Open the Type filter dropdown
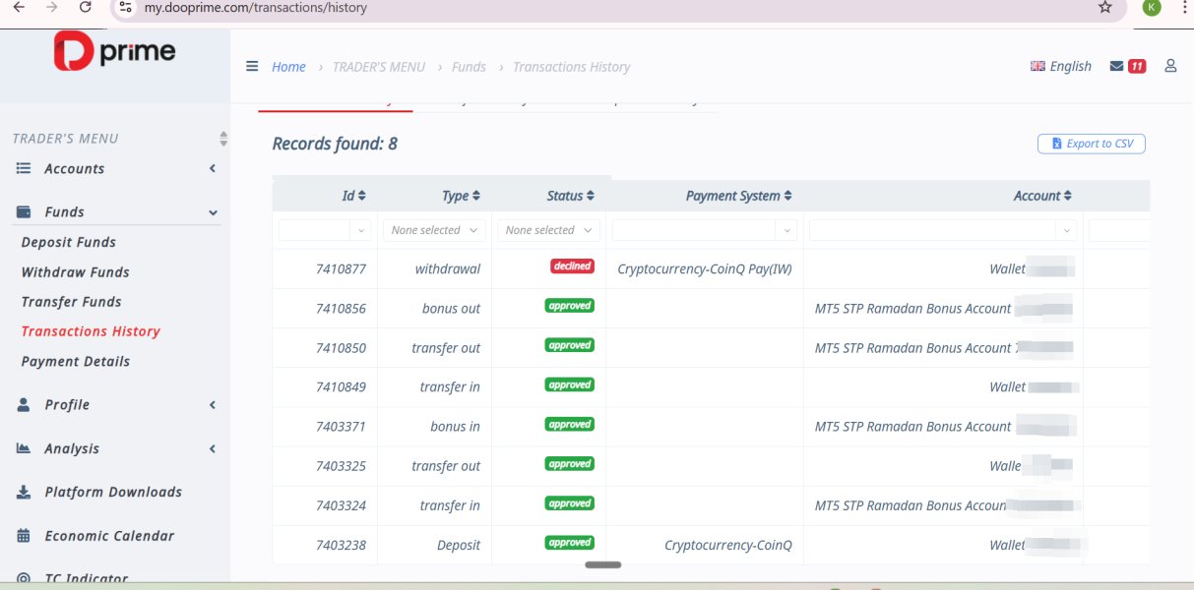 tap(434, 230)
